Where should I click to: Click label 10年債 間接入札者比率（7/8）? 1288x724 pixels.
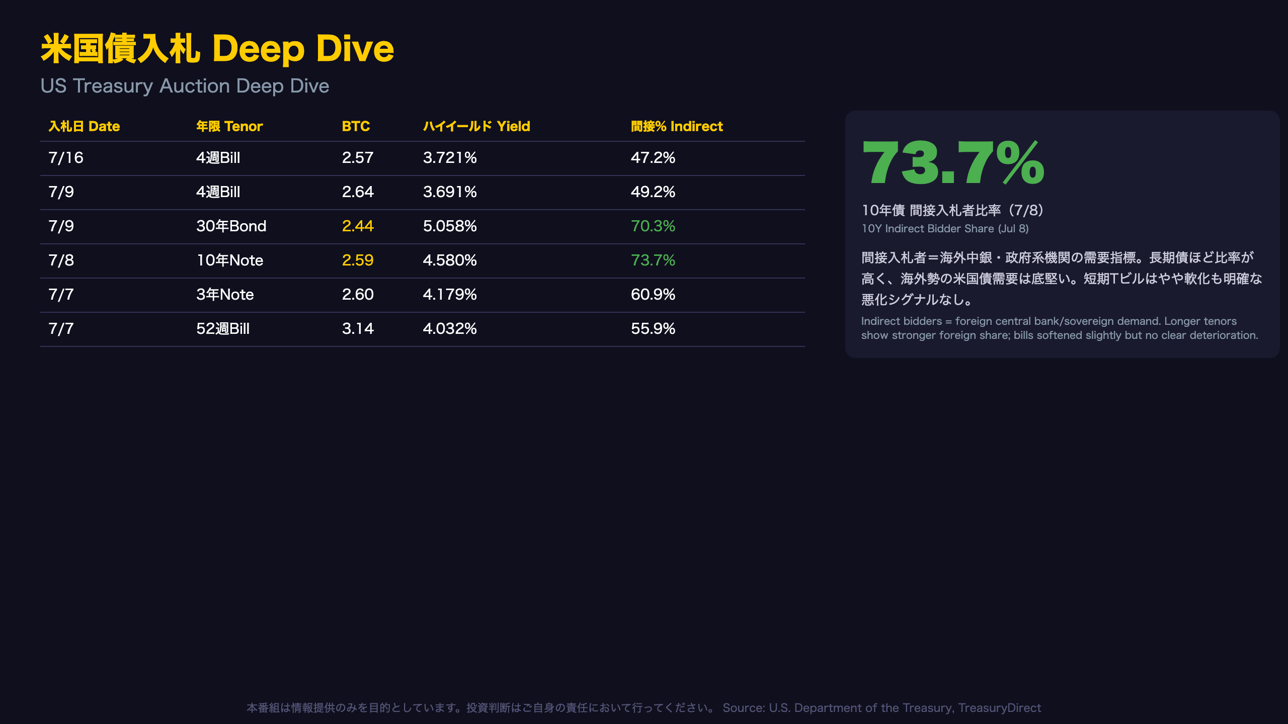(x=953, y=211)
